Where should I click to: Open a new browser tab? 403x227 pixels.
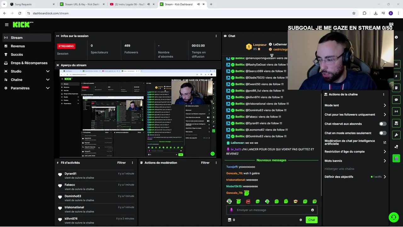[x=211, y=4]
